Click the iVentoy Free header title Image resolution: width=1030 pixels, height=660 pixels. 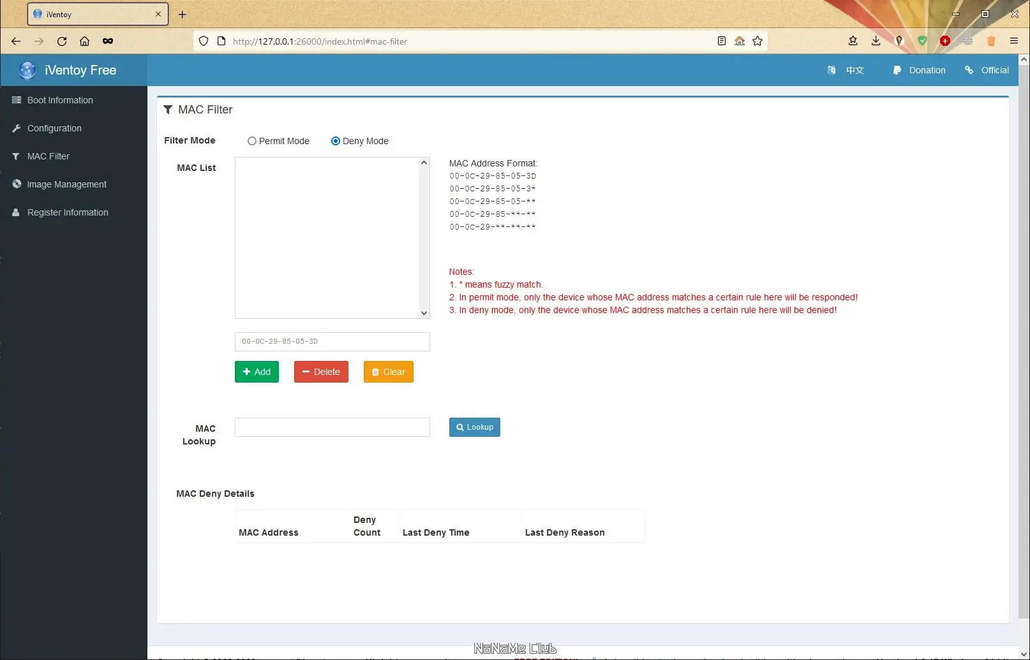tap(80, 70)
